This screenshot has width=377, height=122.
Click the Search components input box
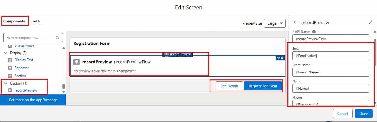point(33,38)
